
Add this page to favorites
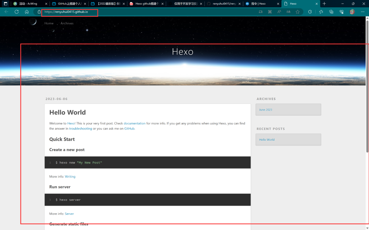point(298,12)
